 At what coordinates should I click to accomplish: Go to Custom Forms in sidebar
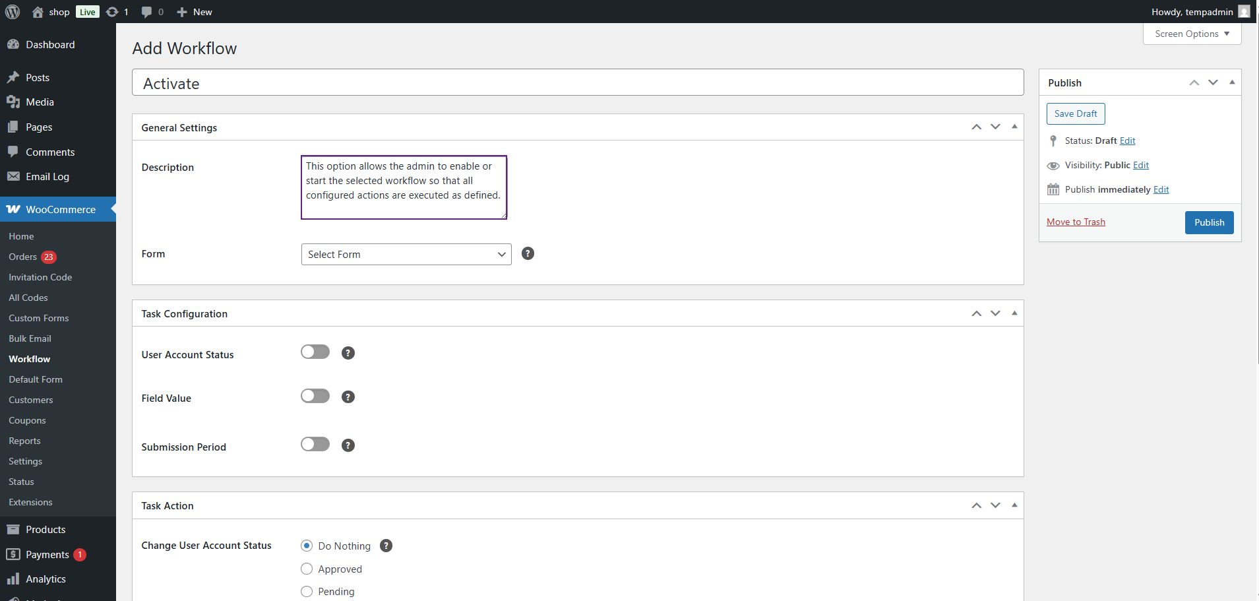point(38,318)
